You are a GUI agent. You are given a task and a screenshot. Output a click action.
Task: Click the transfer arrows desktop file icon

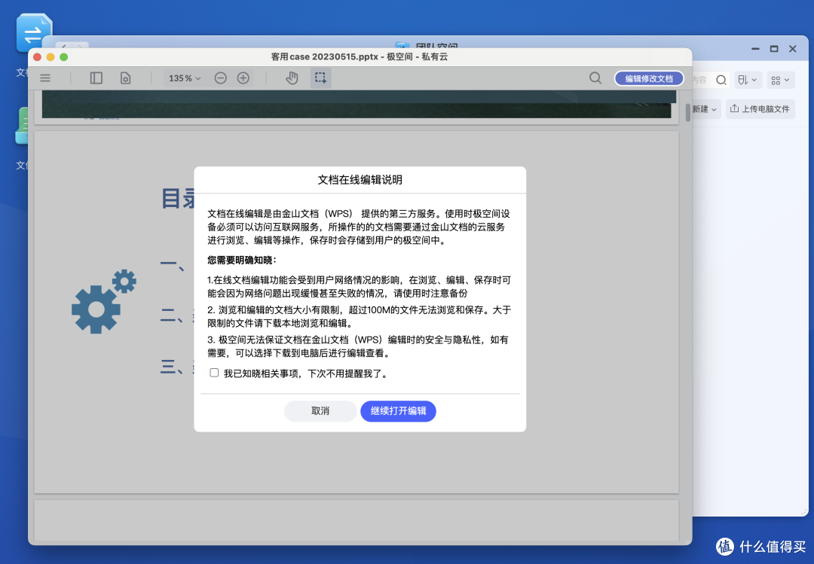[34, 34]
